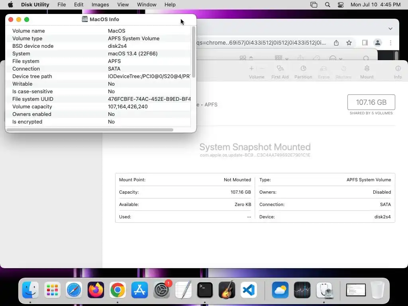Select the Volume capacity value 107,164,426,240
This screenshot has width=408, height=306.
pos(128,107)
